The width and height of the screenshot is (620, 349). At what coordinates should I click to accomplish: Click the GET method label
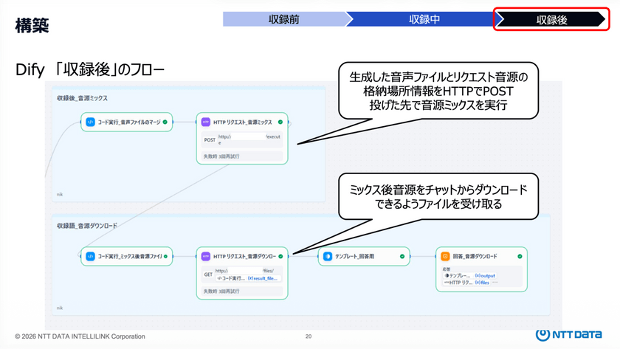[x=208, y=274]
